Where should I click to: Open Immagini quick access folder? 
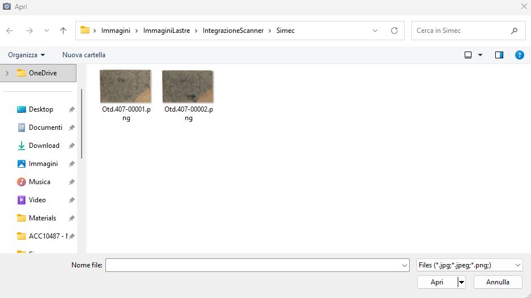43,164
